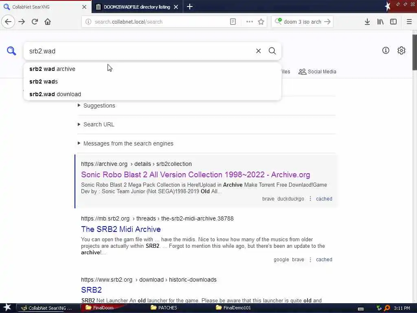Select the Social Media category tab
417x313 pixels.
coord(317,72)
